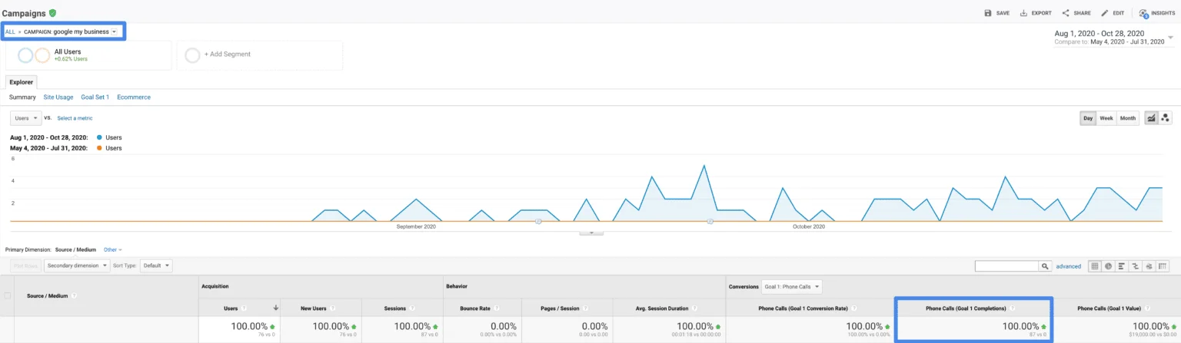Viewport: 1181px width, 343px height.
Task: Set chart granularity to Day
Action: [1088, 118]
